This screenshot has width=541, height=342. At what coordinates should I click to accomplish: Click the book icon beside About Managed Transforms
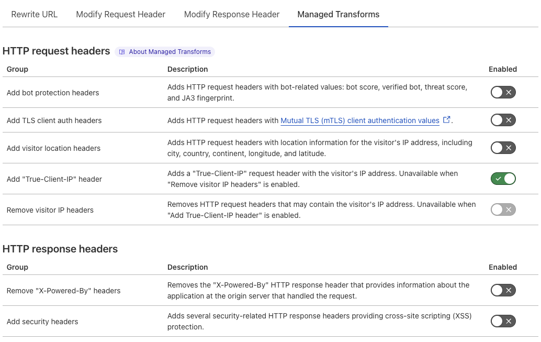(x=121, y=51)
